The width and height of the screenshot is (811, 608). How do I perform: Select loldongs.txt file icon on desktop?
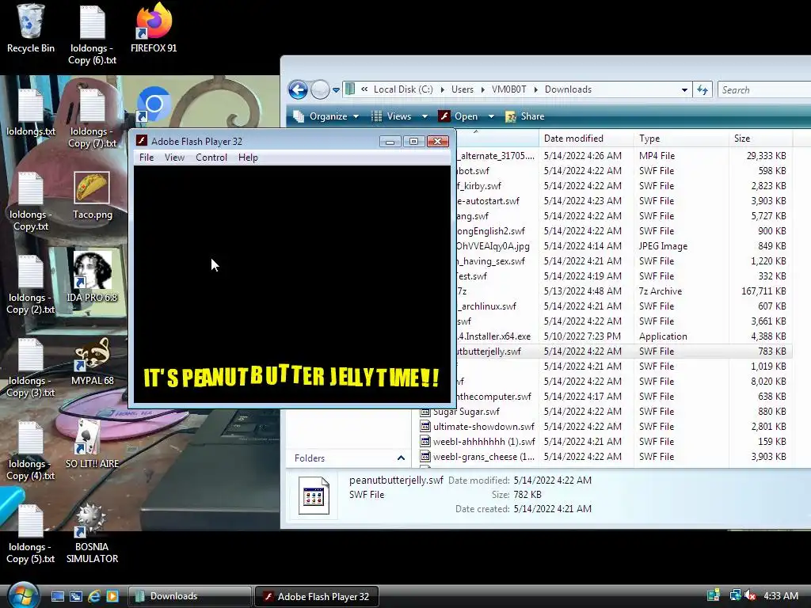point(31,112)
